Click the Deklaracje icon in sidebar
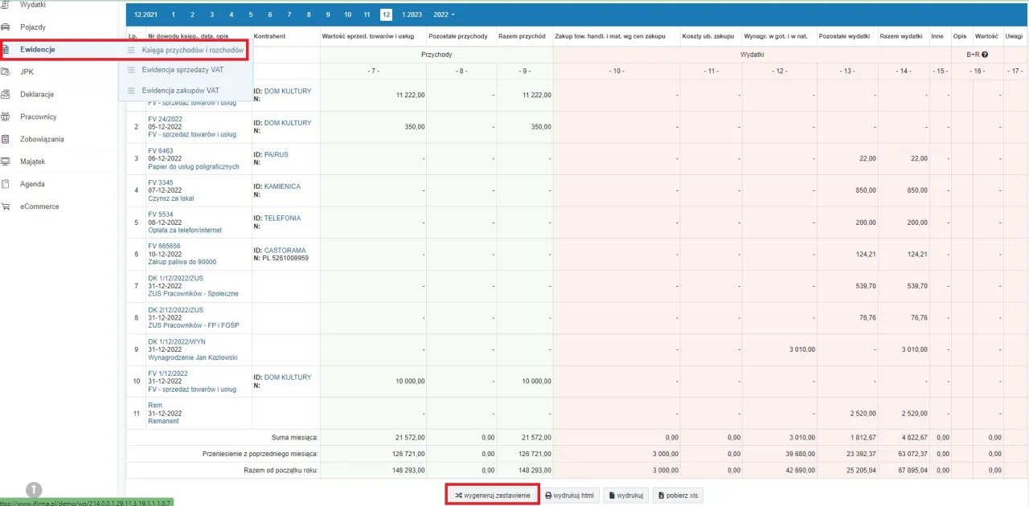This screenshot has width=1029, height=506. [6, 95]
